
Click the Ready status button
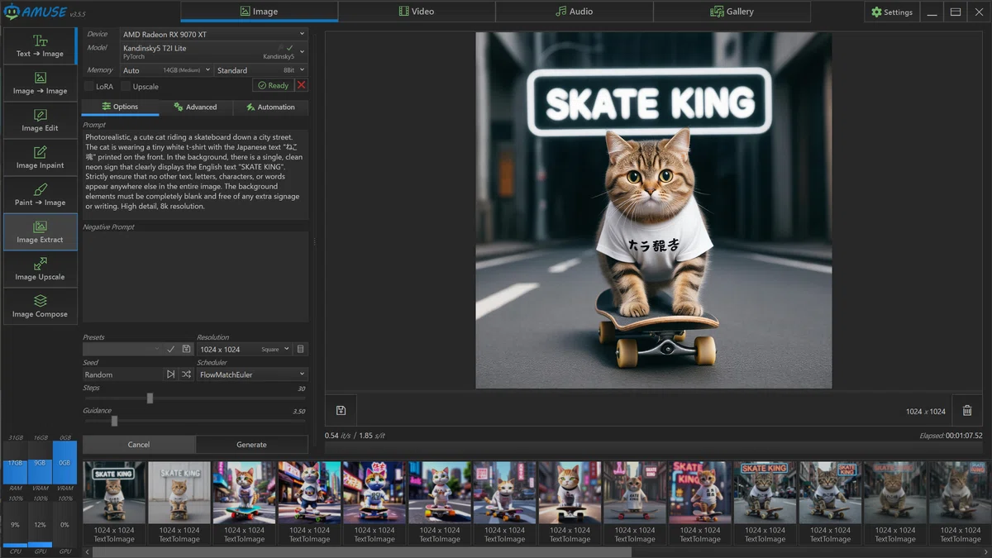pos(273,85)
